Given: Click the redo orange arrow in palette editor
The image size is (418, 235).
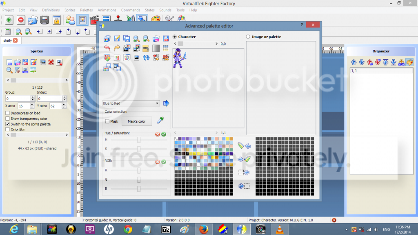Looking at the screenshot, I should pyautogui.click(x=117, y=48).
